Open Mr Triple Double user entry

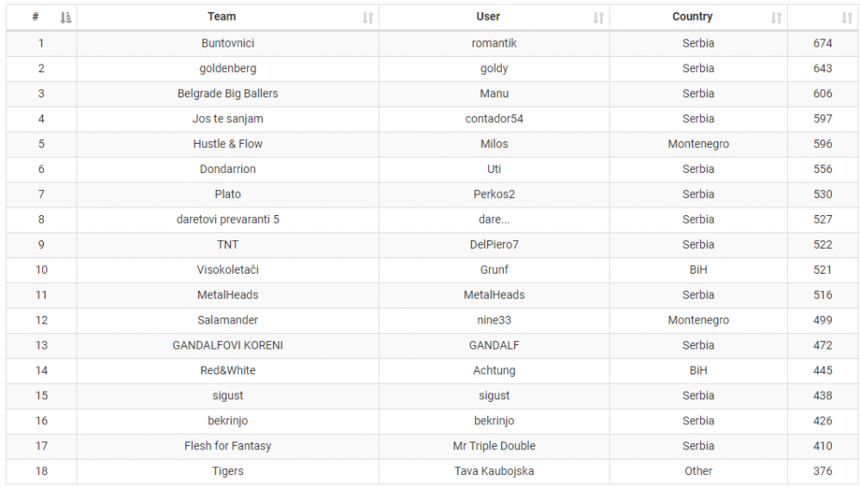point(494,446)
